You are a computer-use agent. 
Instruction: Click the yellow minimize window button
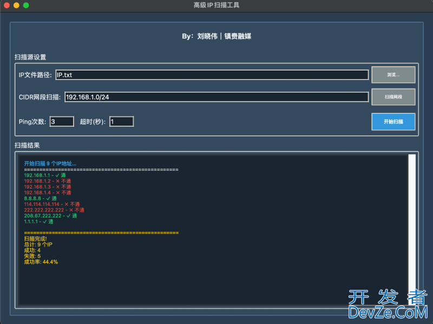coord(16,5)
